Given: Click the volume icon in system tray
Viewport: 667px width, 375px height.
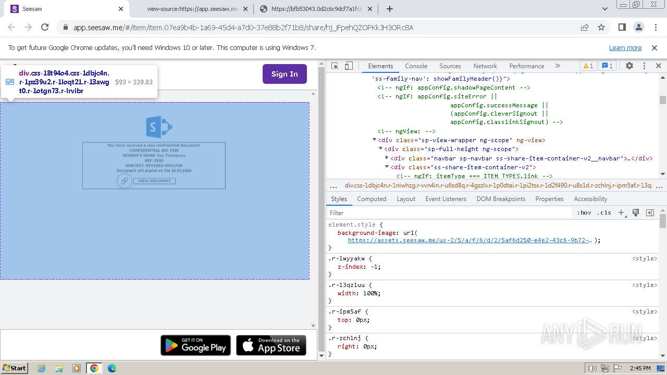Looking at the screenshot, I should click(591, 368).
